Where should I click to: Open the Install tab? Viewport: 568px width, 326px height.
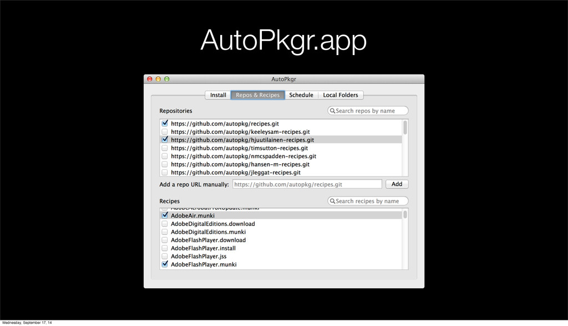coord(217,95)
